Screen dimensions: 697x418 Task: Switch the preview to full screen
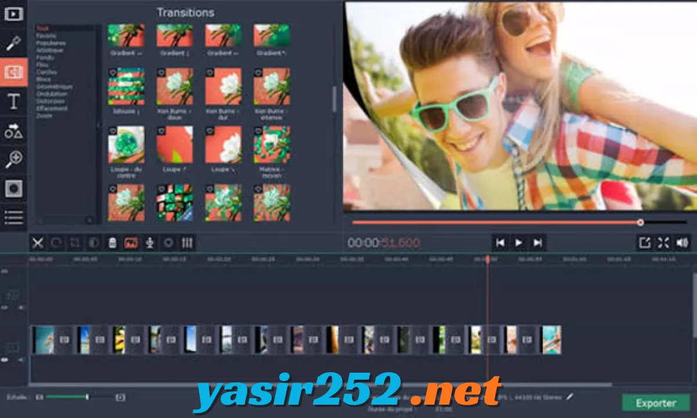[x=663, y=243]
